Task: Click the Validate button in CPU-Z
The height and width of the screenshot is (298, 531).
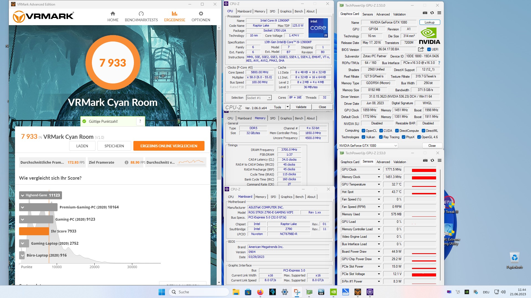Action: (301, 107)
